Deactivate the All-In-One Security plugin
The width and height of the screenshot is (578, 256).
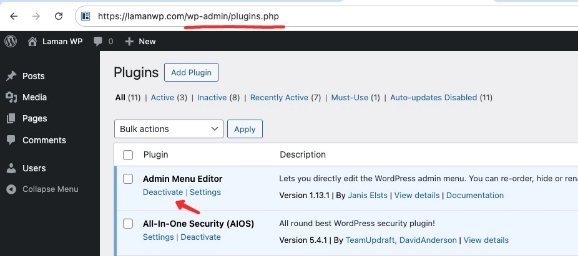pos(200,237)
